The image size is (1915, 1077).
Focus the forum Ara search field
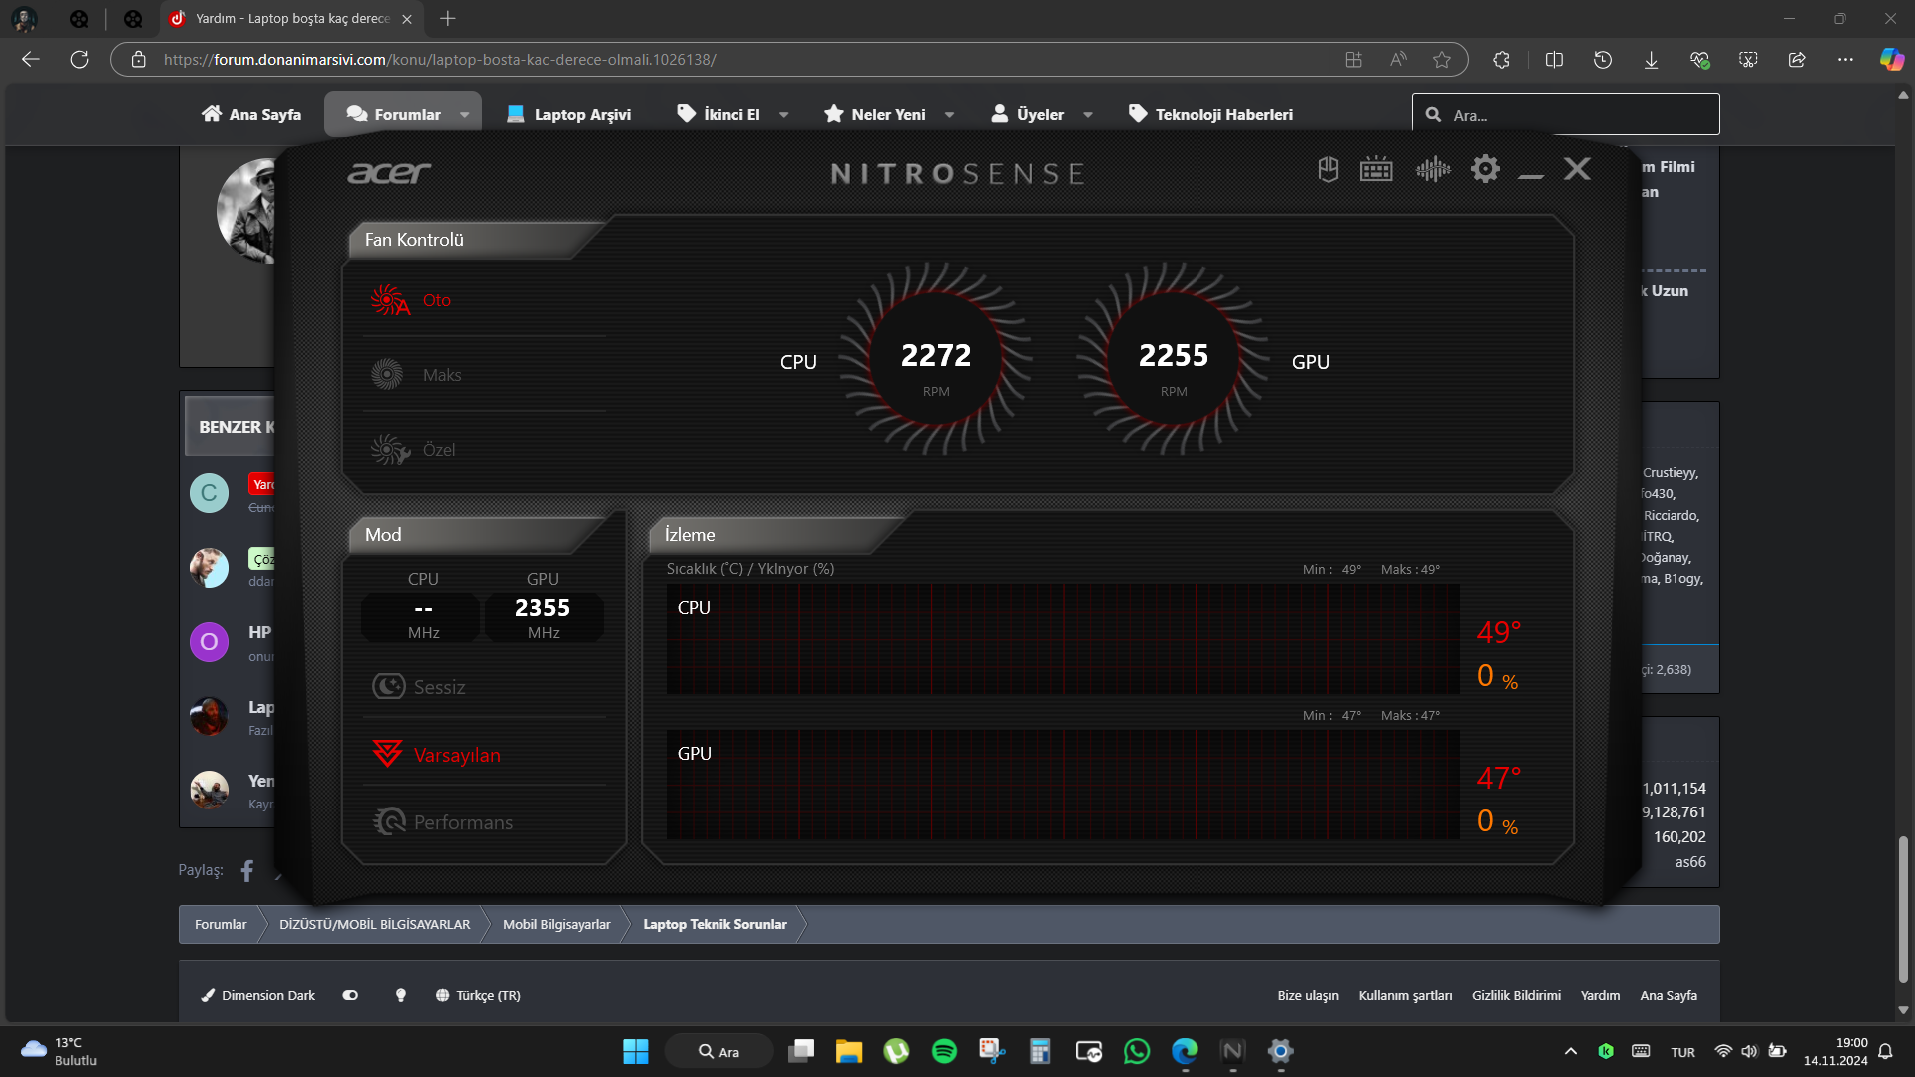[x=1566, y=114]
